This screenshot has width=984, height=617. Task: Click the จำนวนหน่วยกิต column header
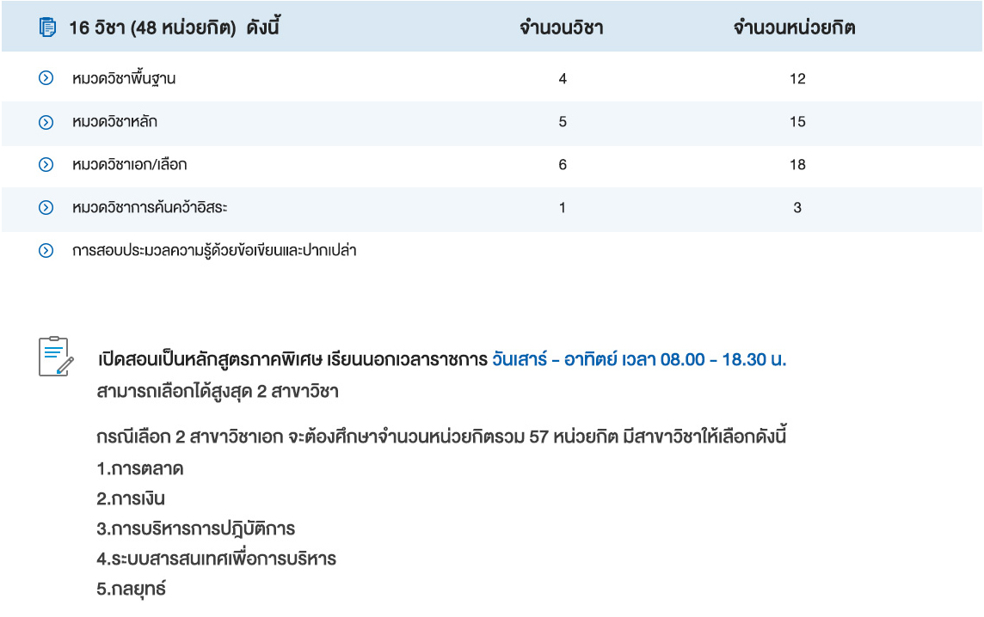point(795,27)
